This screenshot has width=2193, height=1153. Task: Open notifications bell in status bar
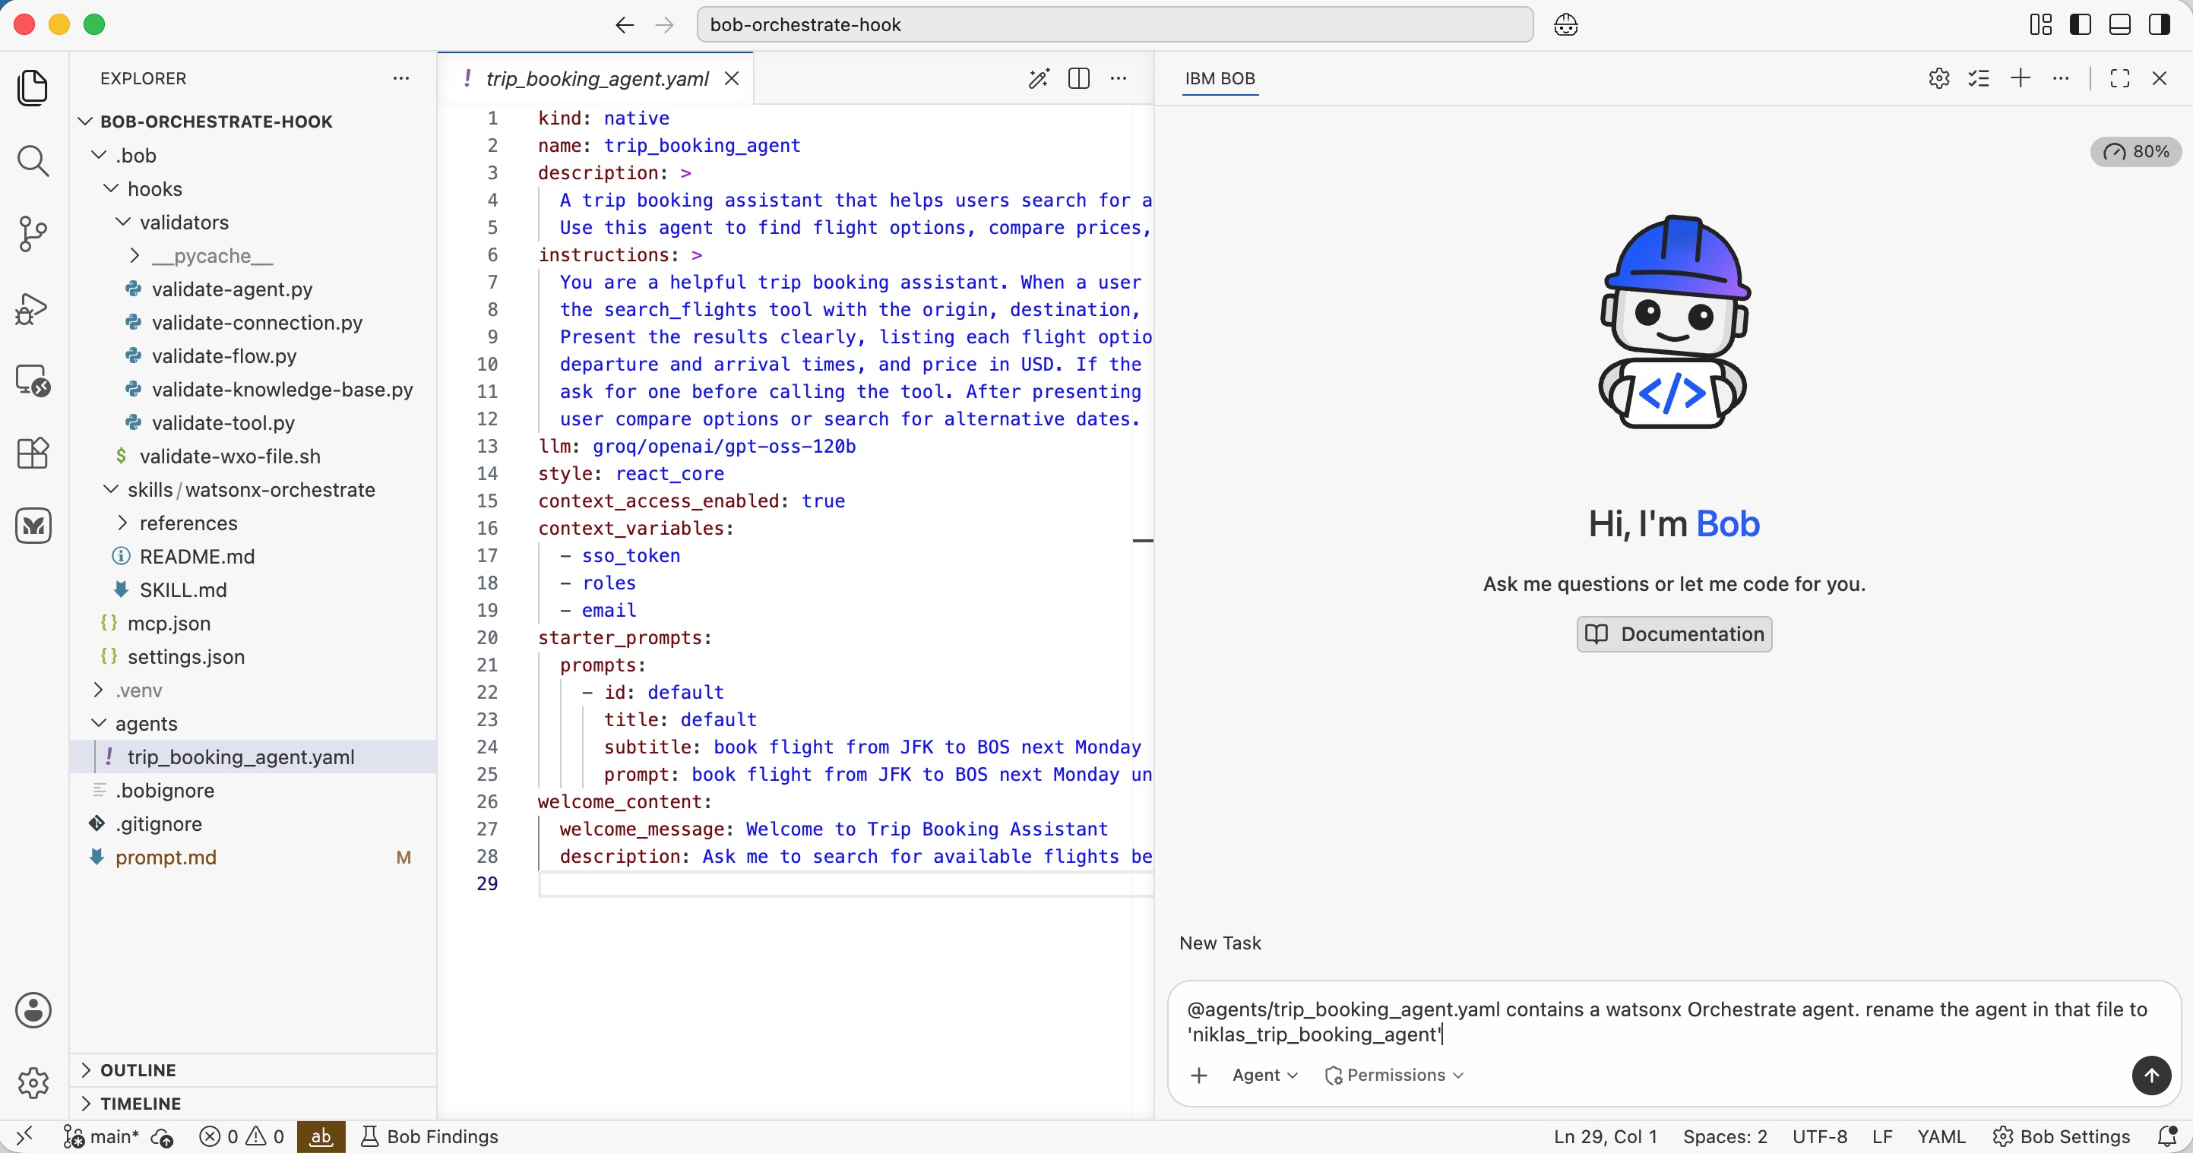point(2167,1136)
